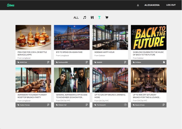Click Foursquare icon on Beauty & Essex card

click(x=164, y=105)
